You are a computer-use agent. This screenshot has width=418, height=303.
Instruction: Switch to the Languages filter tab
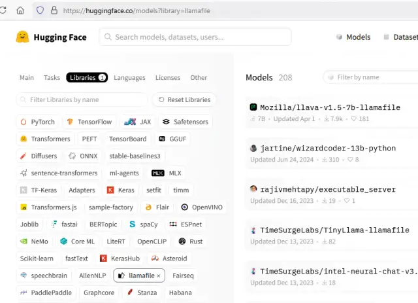pyautogui.click(x=129, y=77)
